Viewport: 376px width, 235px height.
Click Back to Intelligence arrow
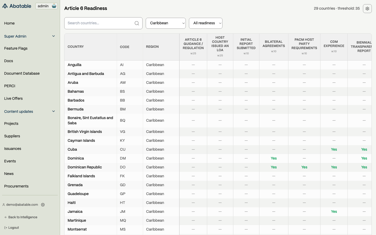point(6,217)
